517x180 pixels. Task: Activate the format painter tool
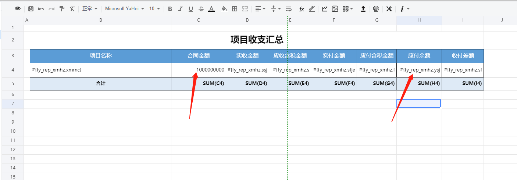click(x=62, y=9)
